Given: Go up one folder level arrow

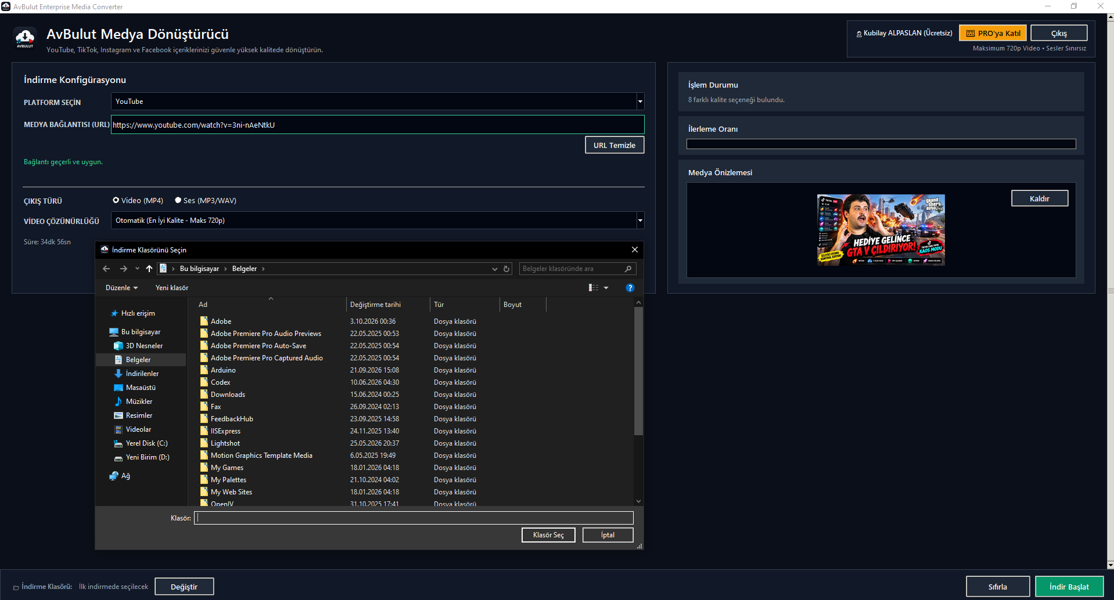Looking at the screenshot, I should [x=149, y=269].
